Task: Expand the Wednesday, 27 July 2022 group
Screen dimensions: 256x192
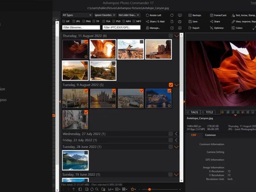Action: [176, 134]
